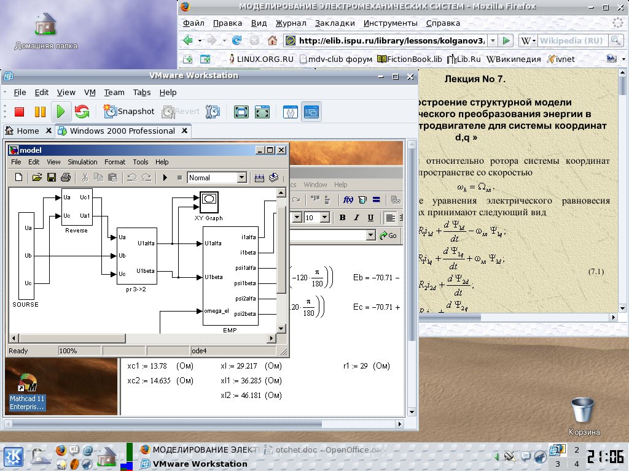Viewport: 629px width, 471px height.
Task: Expand the Normal simulation mode dropdown
Action: tap(241, 178)
